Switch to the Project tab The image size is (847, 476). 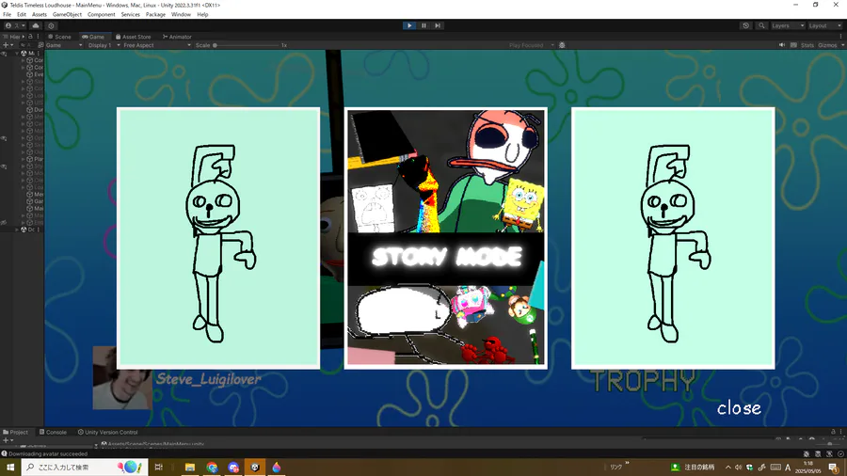pos(15,433)
